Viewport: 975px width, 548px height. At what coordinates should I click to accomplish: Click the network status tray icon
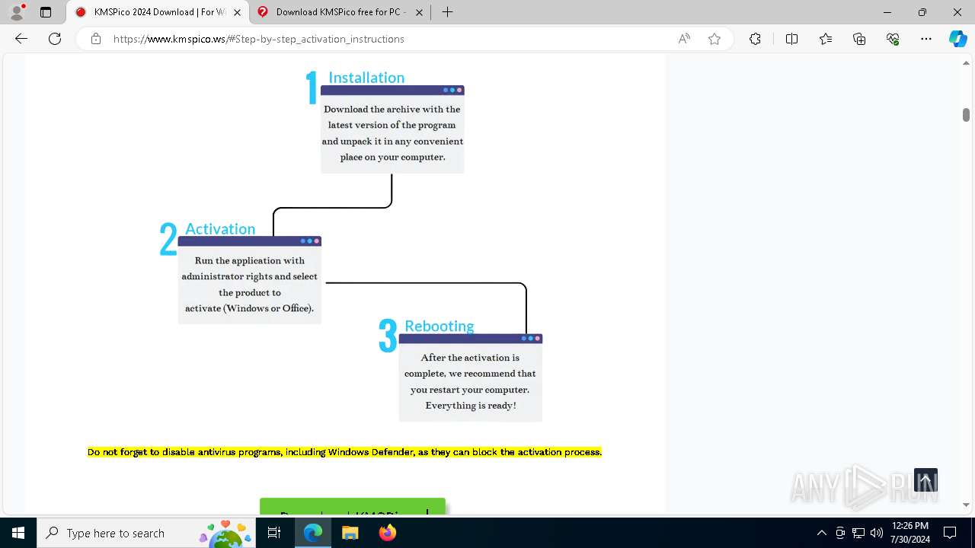click(858, 533)
